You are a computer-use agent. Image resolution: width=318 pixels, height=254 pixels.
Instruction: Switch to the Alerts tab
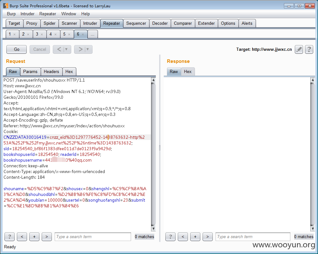click(x=247, y=23)
